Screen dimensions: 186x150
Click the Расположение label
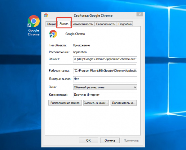pos(59,52)
